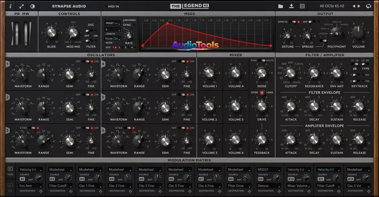This screenshot has height=197, width=379.
Task: Click the save preset download icon
Action: (291, 6)
